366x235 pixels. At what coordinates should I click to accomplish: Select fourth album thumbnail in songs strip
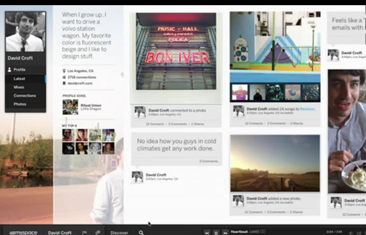click(293, 93)
